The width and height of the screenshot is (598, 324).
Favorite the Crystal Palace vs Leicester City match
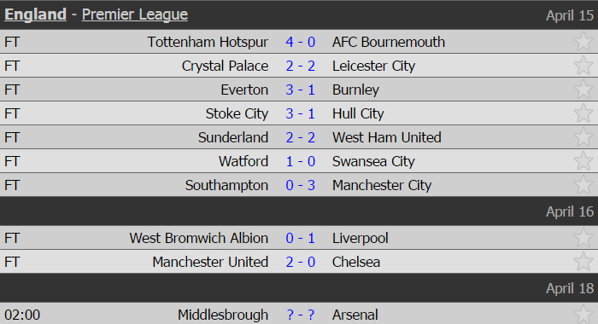pyautogui.click(x=583, y=66)
